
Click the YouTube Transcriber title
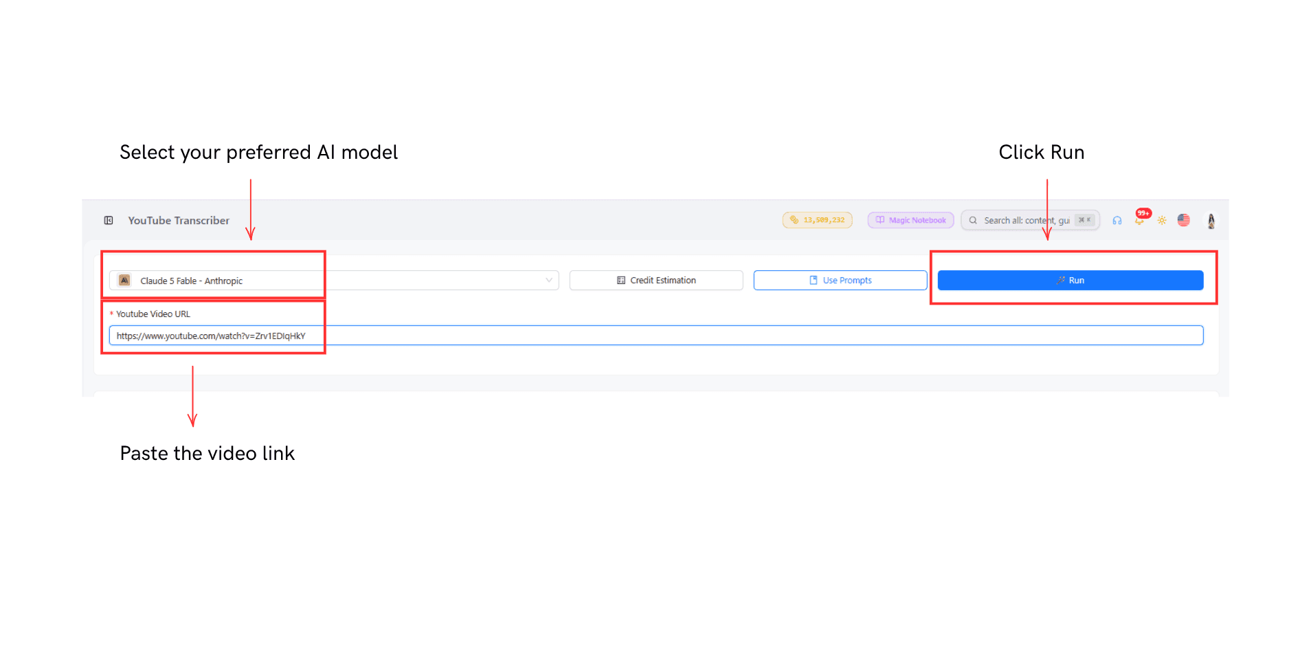(x=179, y=221)
